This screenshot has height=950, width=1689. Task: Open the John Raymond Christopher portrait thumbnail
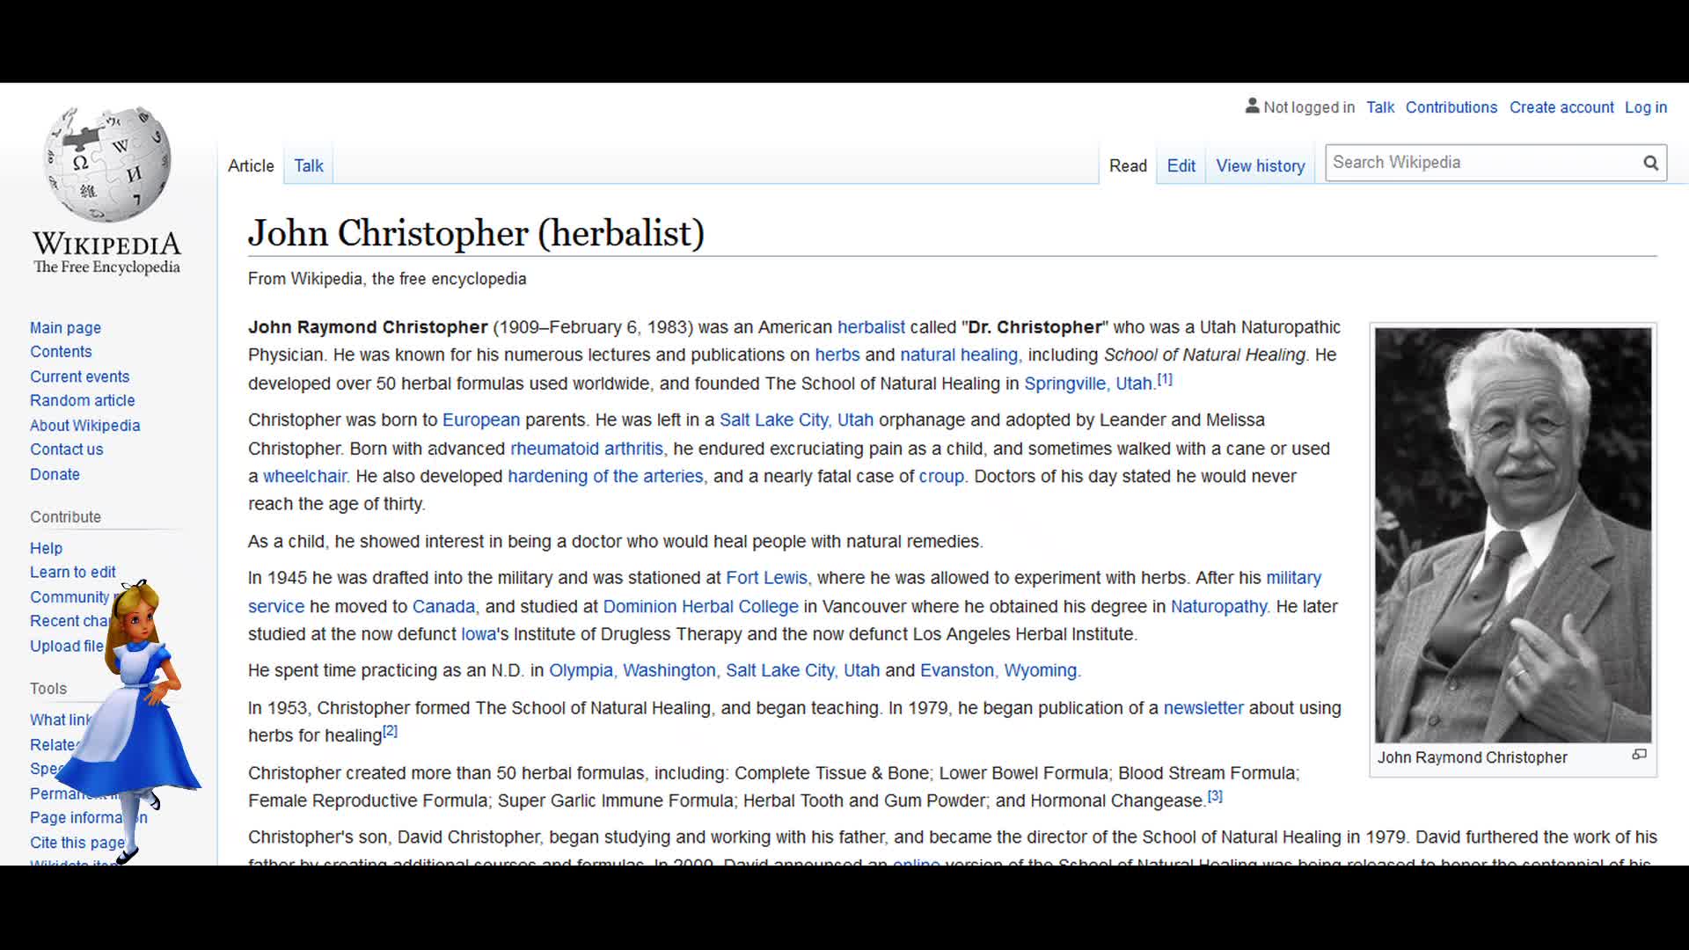click(x=1513, y=535)
